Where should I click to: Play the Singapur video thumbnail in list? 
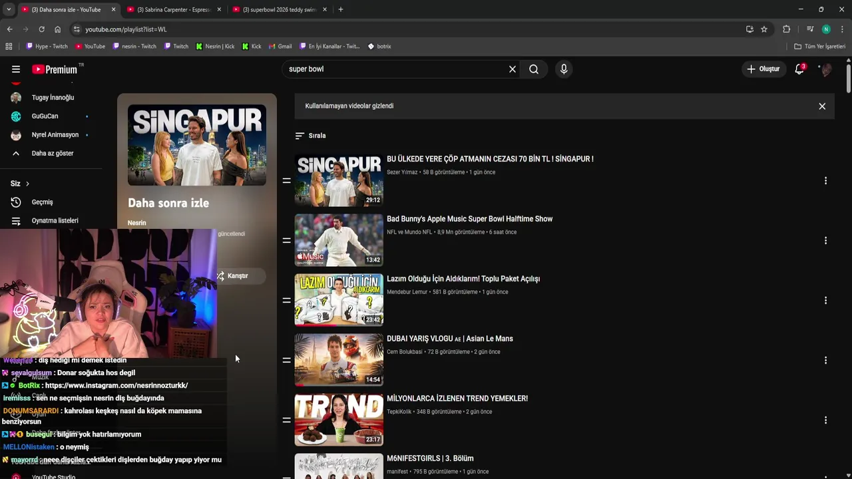[339, 180]
